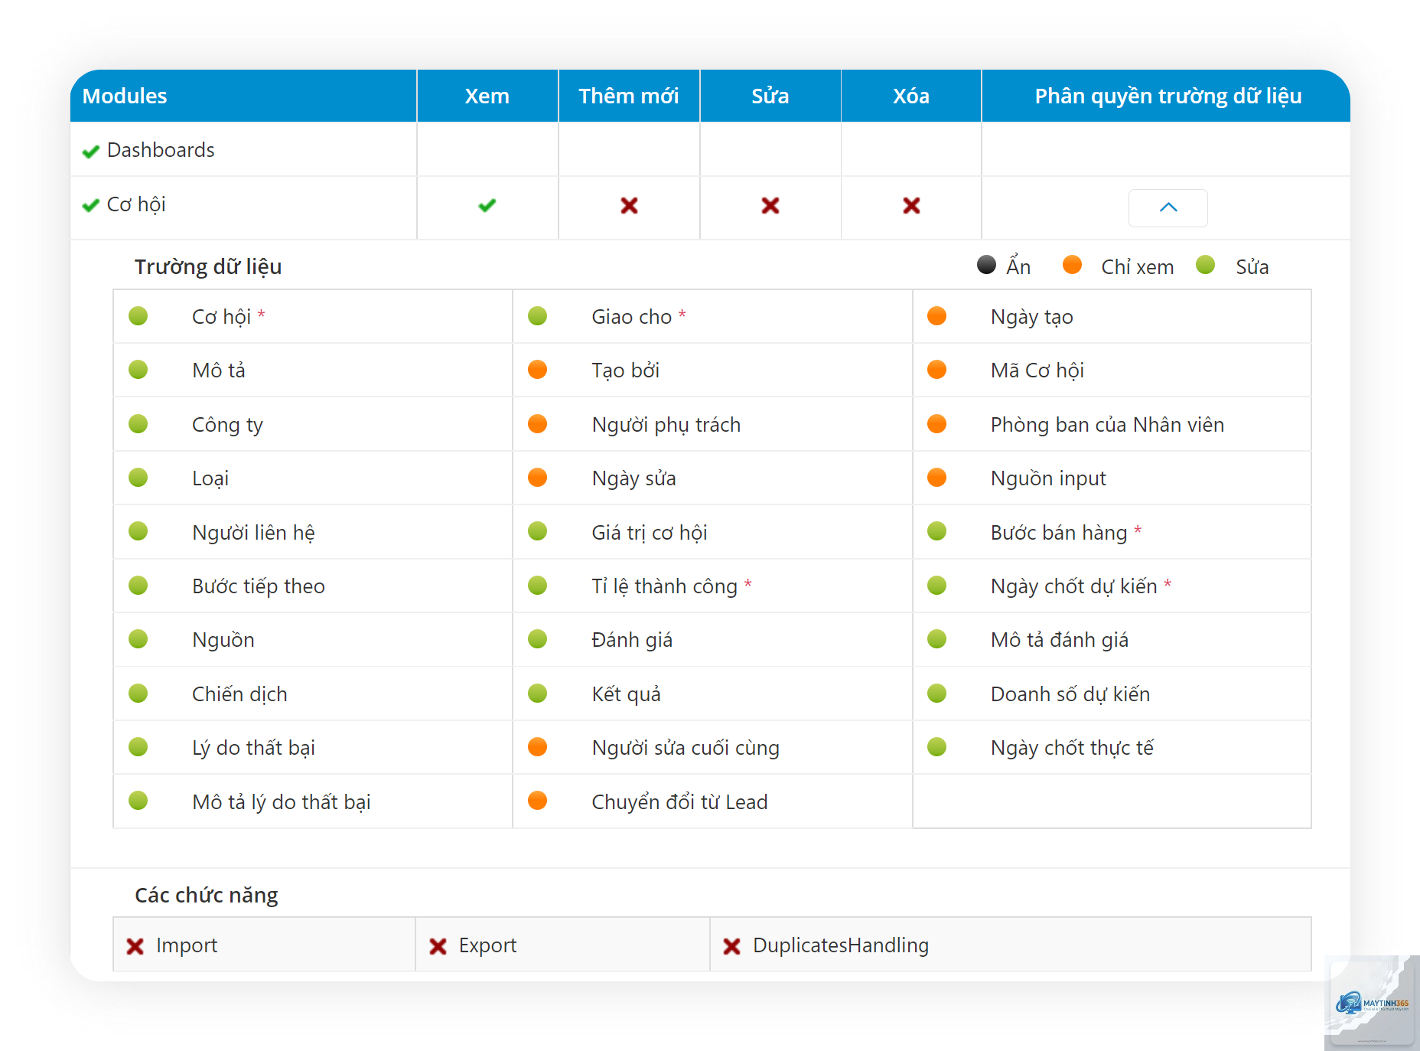Viewport: 1420px width, 1051px height.
Task: Click the Modules column header
Action: point(125,96)
